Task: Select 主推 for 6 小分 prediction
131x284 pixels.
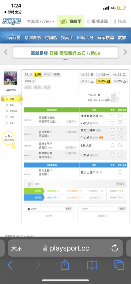Action: (113, 137)
